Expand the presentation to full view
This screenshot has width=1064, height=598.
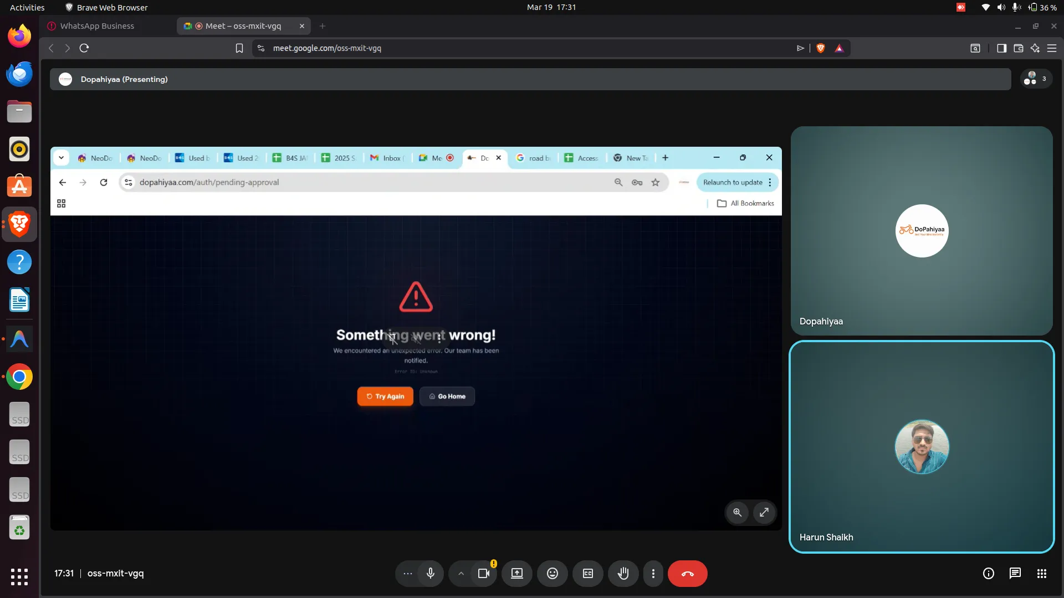tap(764, 513)
